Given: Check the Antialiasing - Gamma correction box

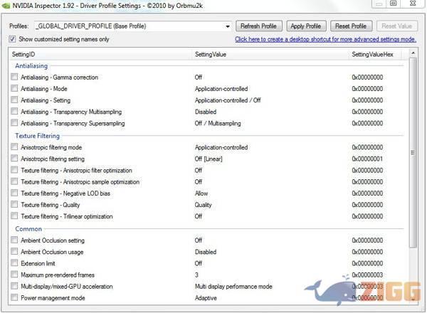Looking at the screenshot, I should click(x=15, y=77).
